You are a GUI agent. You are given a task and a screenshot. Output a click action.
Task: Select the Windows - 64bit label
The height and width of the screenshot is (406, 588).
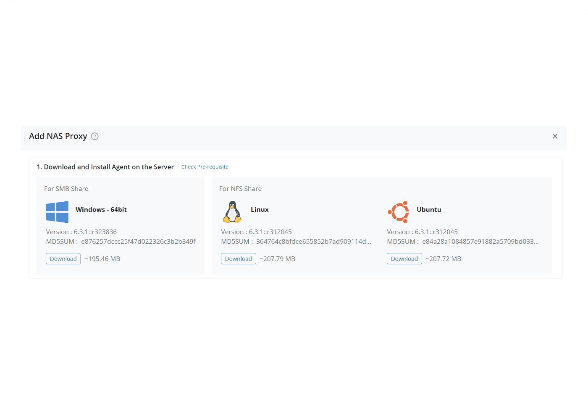pyautogui.click(x=101, y=209)
